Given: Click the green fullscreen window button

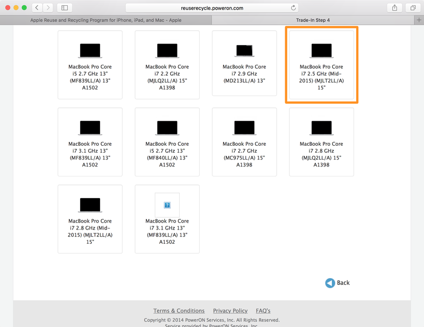Looking at the screenshot, I should pos(24,7).
